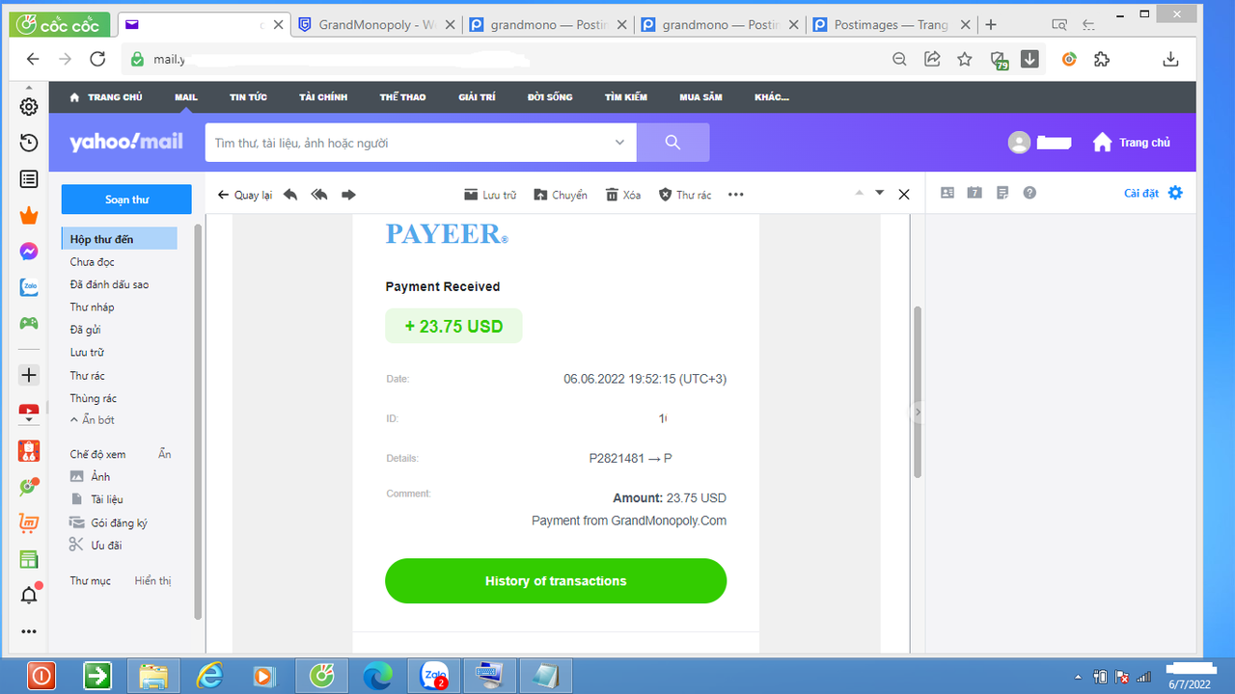Click the reply-all double arrow icon
The height and width of the screenshot is (694, 1235).
[x=319, y=195]
